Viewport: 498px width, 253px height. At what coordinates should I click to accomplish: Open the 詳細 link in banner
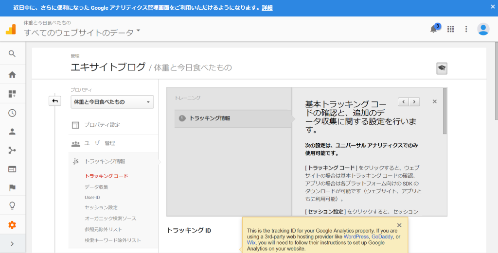267,8
